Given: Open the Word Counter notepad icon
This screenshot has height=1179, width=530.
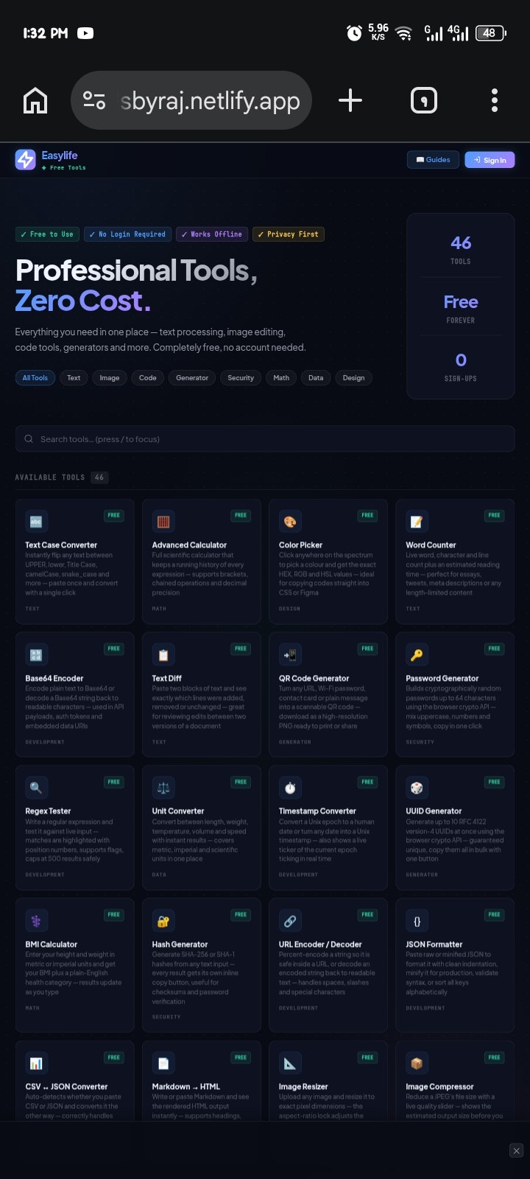Looking at the screenshot, I should coord(417,522).
